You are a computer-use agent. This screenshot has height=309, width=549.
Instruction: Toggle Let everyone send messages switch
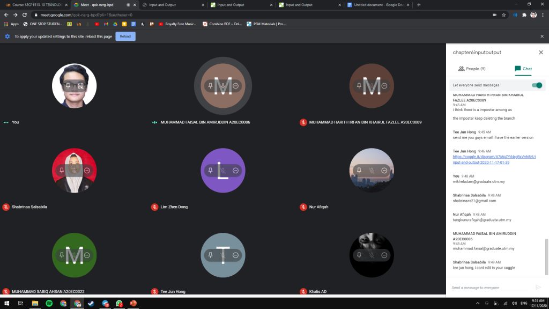coord(536,85)
